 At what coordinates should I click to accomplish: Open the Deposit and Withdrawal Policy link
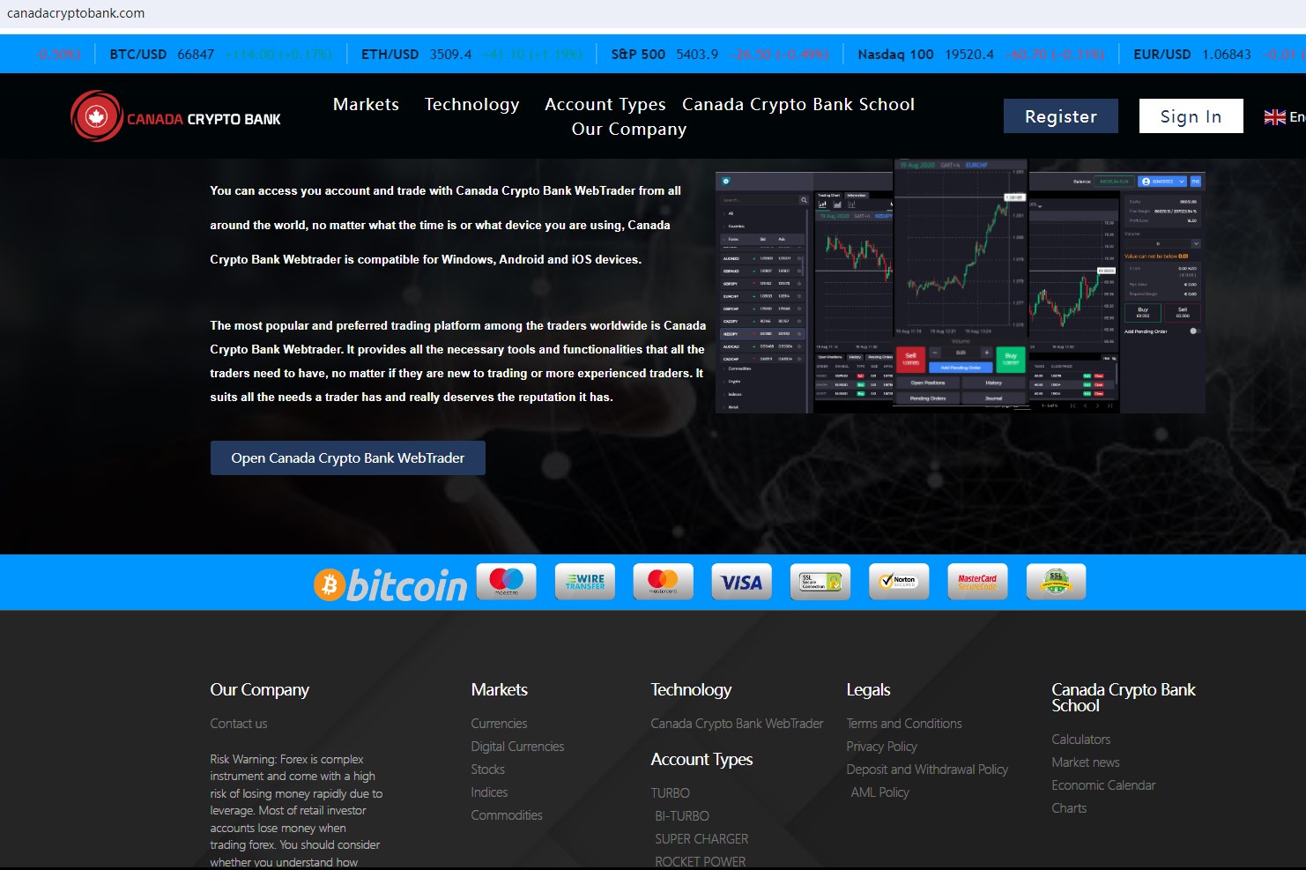927,770
